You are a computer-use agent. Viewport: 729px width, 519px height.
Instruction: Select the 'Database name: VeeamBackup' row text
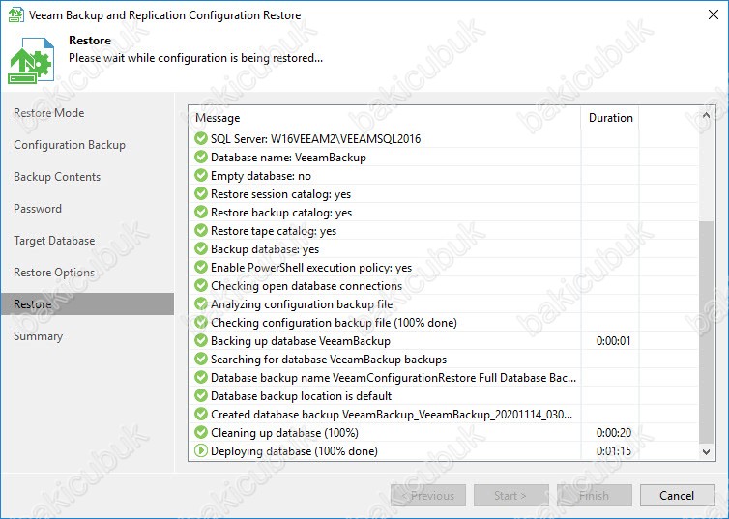(288, 158)
